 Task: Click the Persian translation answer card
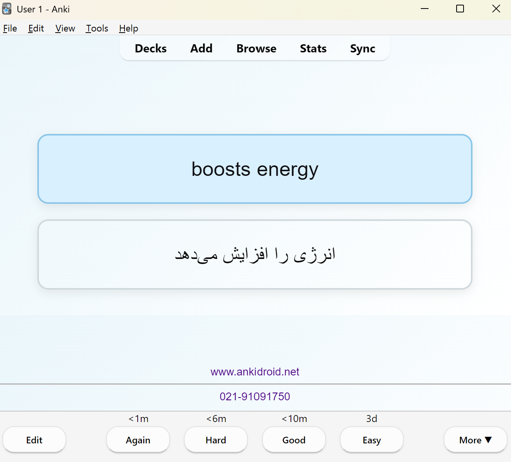(255, 254)
